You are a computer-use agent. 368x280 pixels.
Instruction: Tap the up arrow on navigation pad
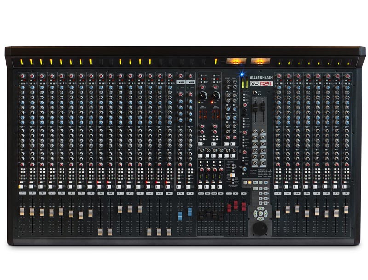(x=260, y=208)
